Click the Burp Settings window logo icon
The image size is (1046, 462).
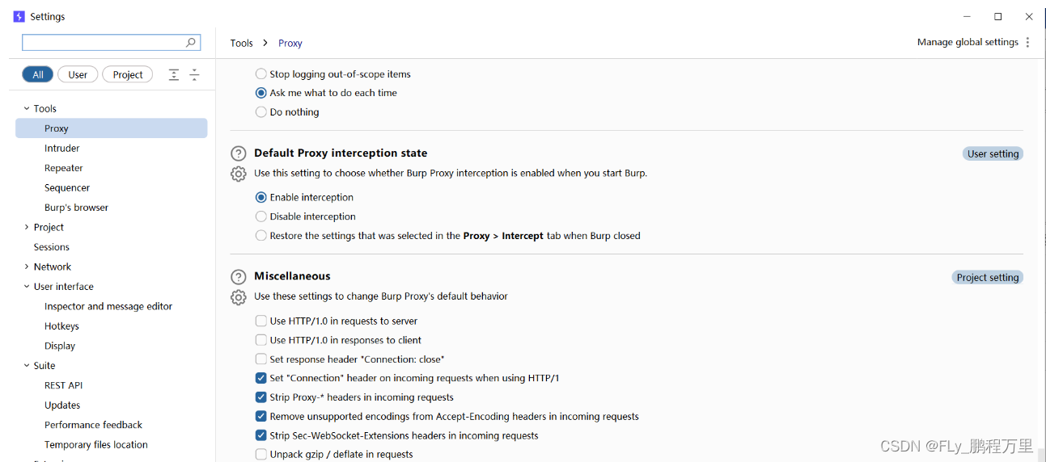pos(19,16)
